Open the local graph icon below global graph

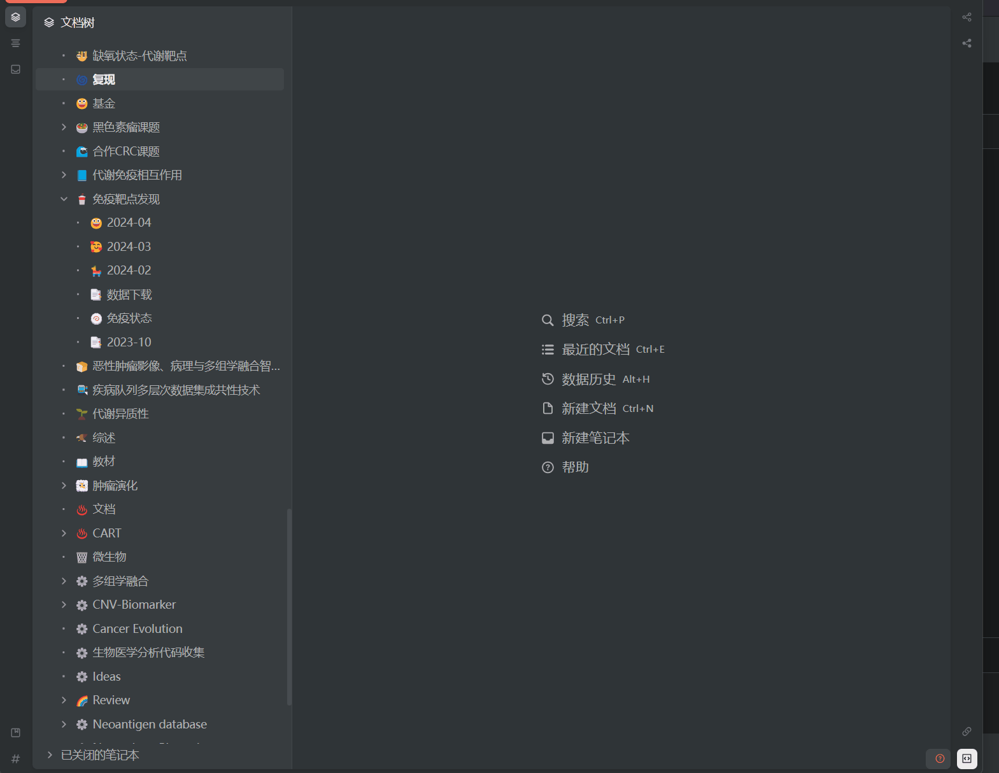[x=967, y=43]
